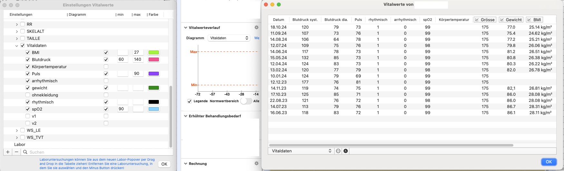Viewport: 564px width, 171px height.
Task: Click the Labor row in settings list
Action: (x=86, y=144)
